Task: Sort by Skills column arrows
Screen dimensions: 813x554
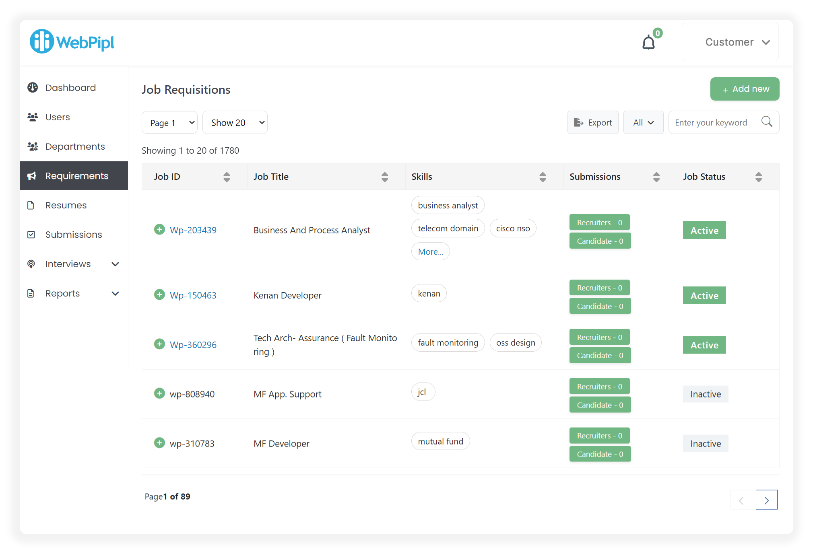Action: 543,177
